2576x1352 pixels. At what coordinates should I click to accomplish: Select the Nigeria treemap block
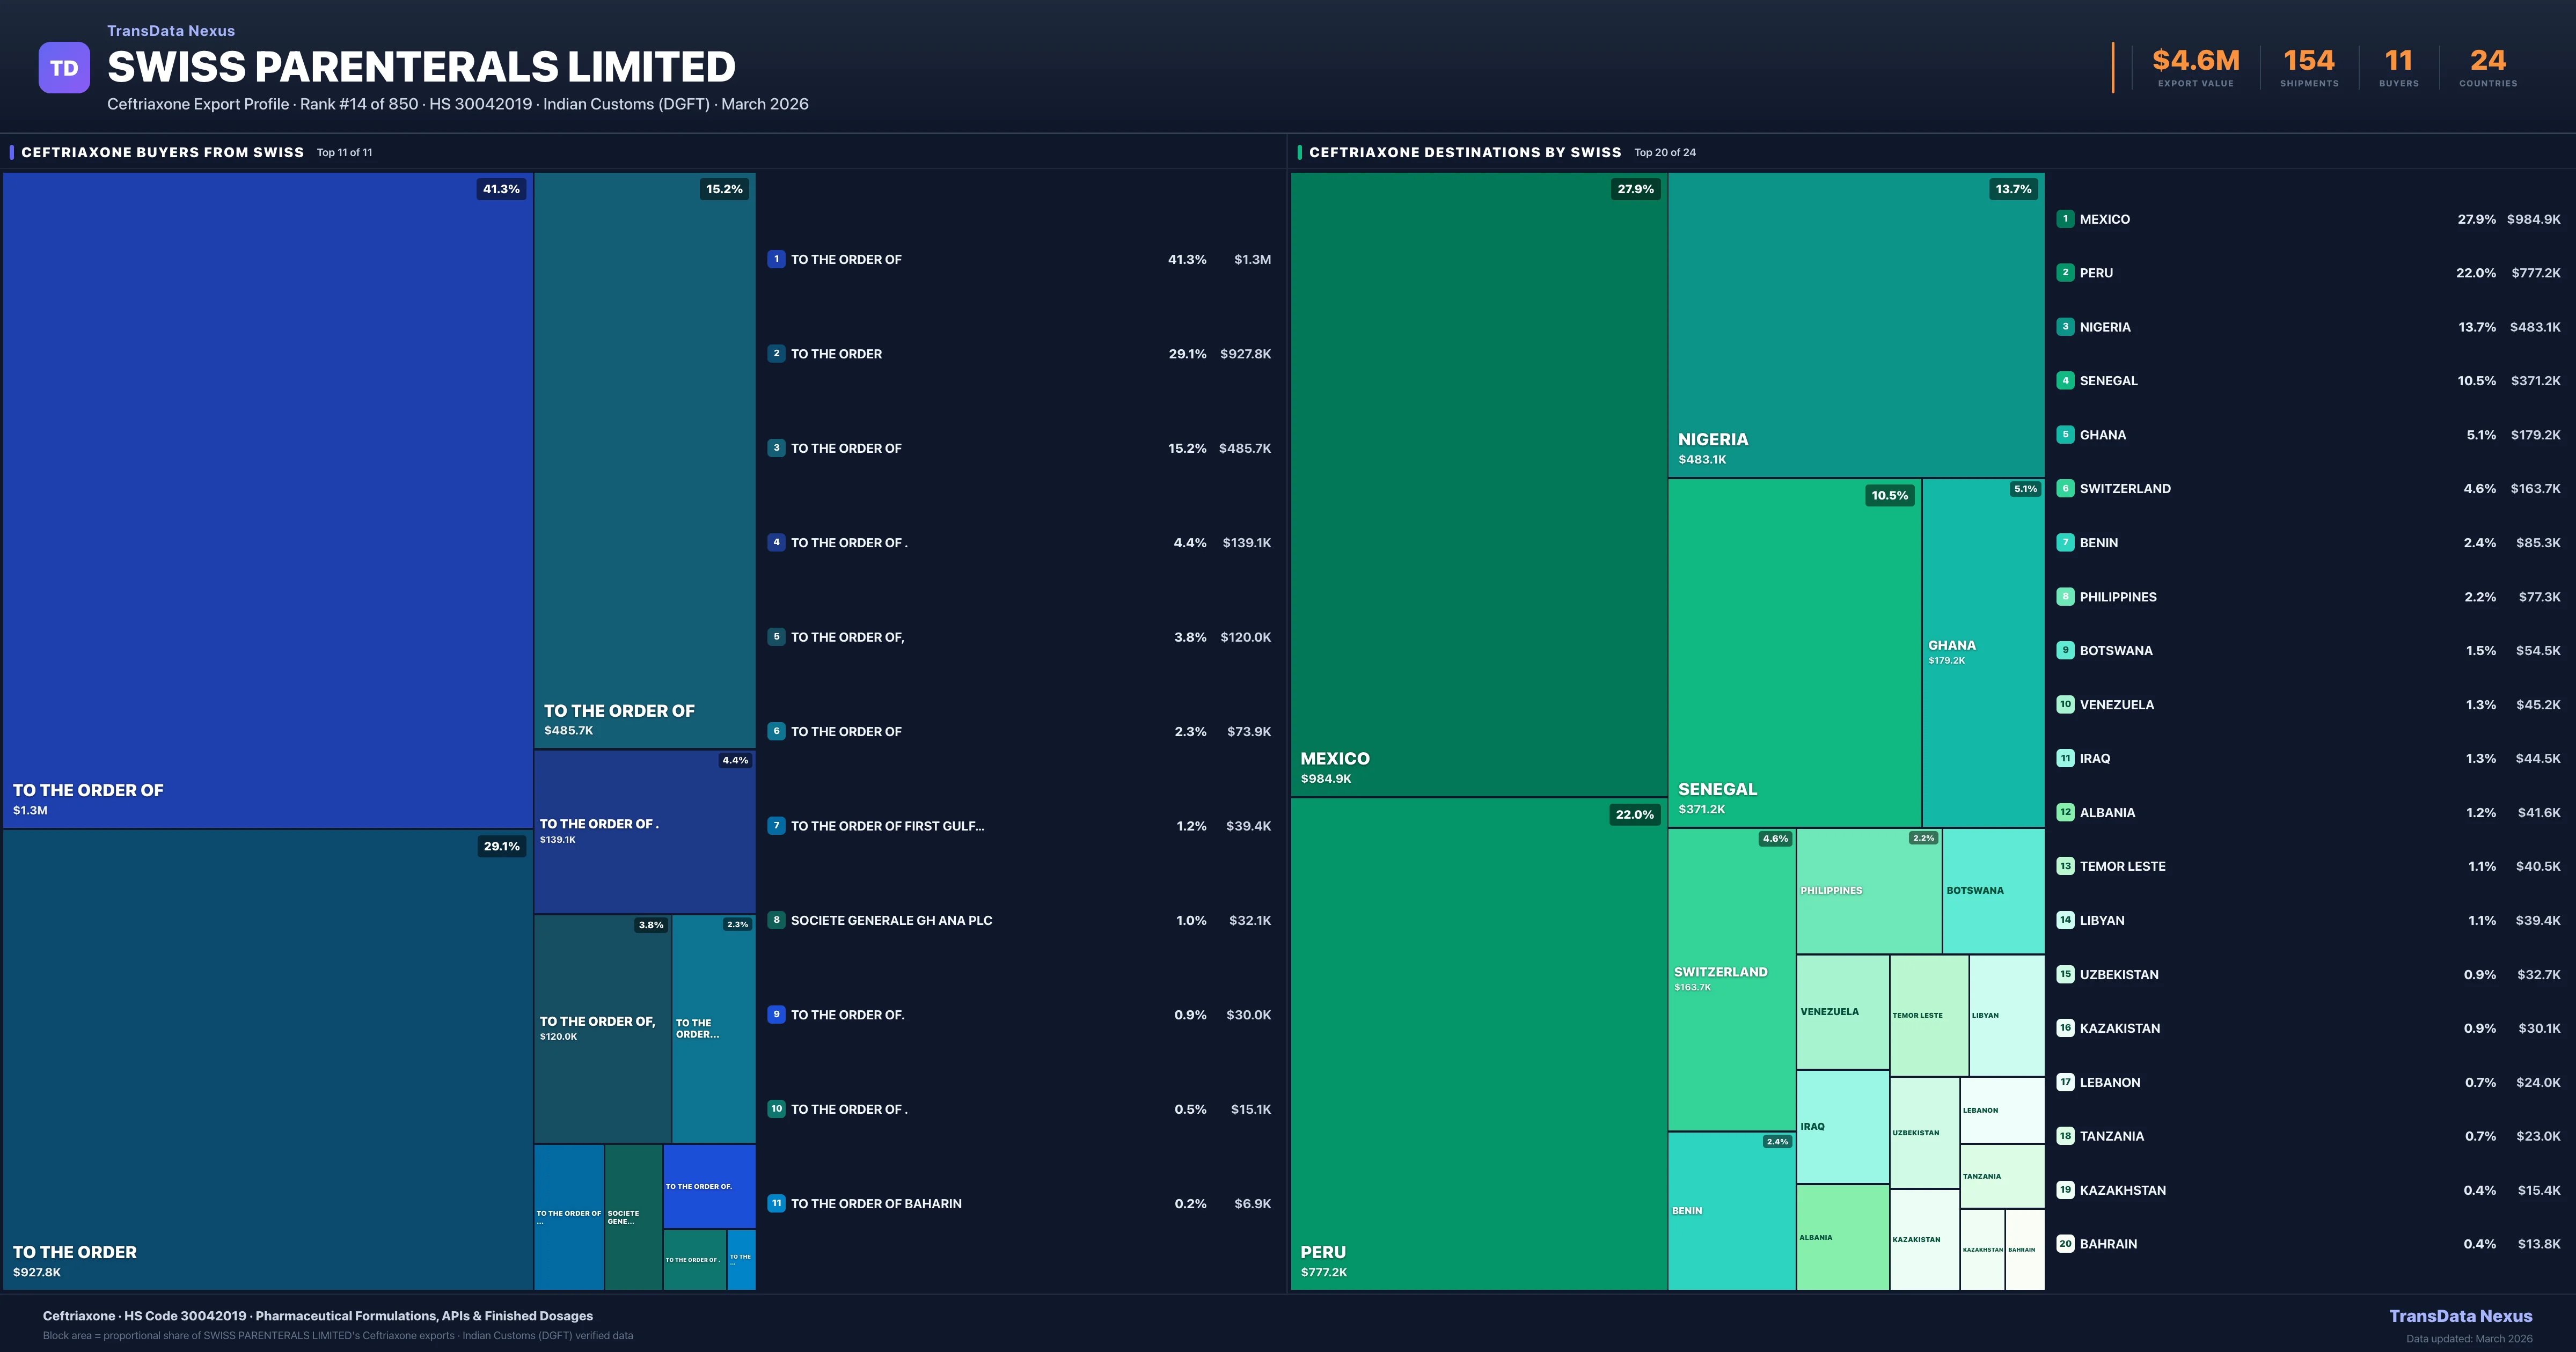pos(1855,325)
